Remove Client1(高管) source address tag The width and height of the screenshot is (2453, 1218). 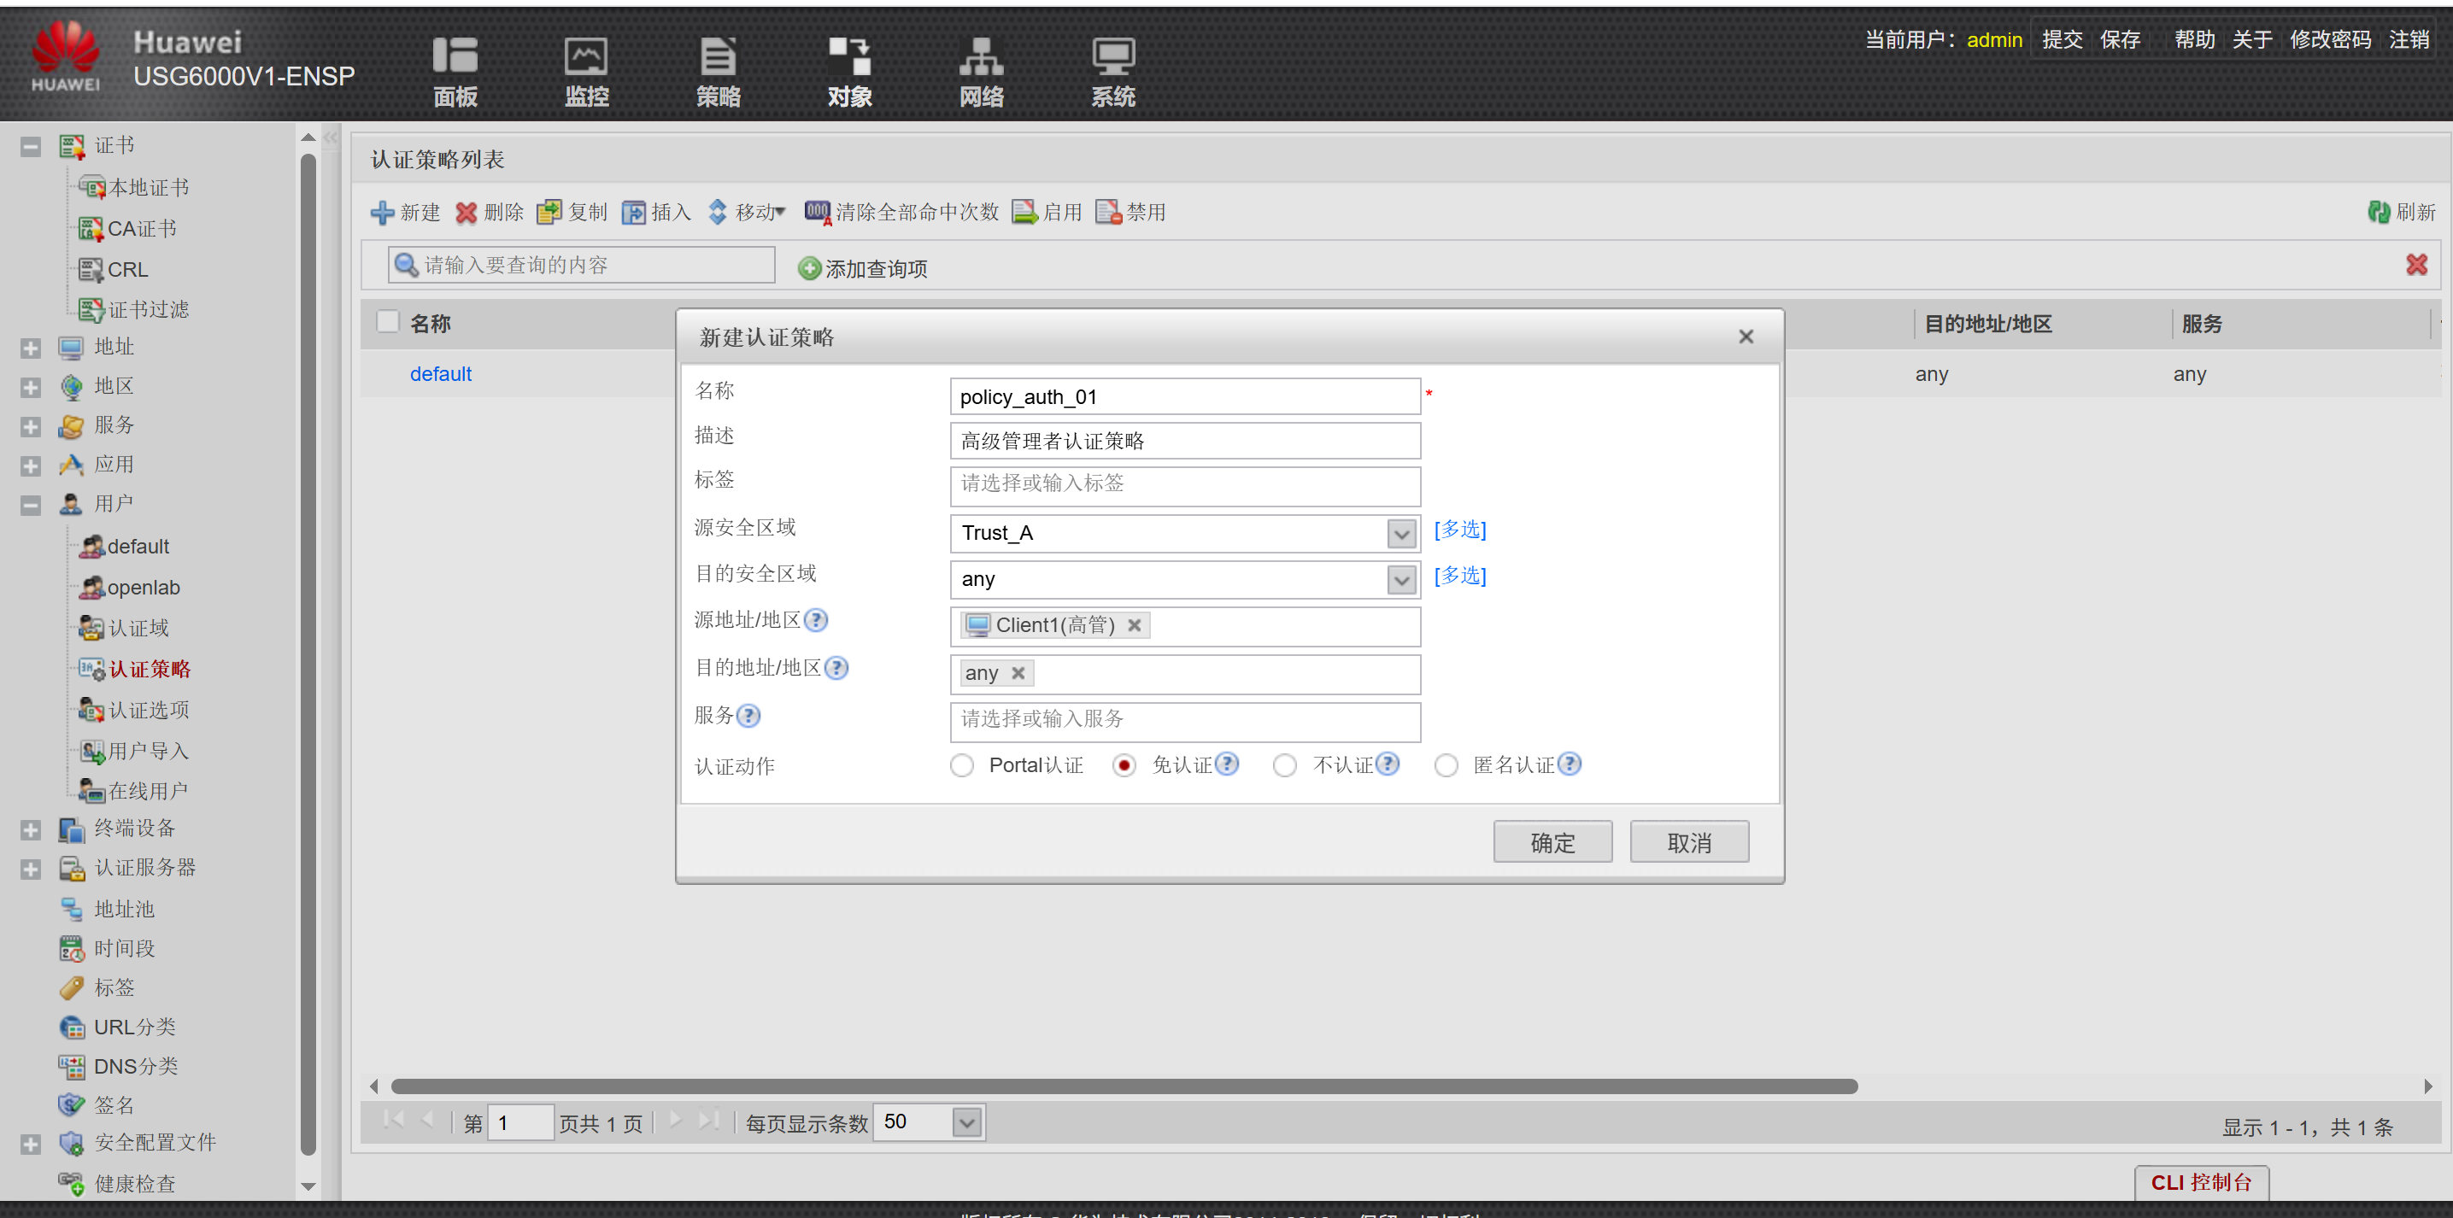1134,626
